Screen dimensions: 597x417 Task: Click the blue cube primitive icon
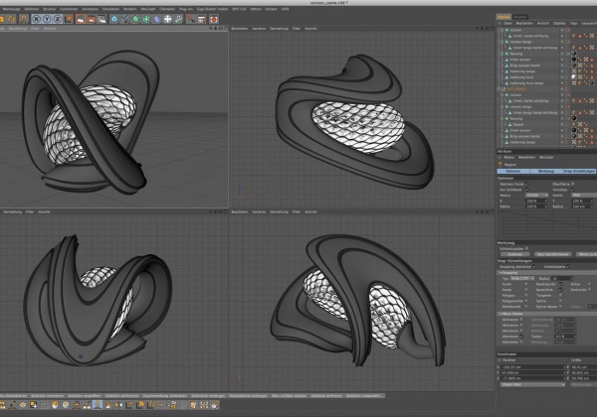click(114, 19)
